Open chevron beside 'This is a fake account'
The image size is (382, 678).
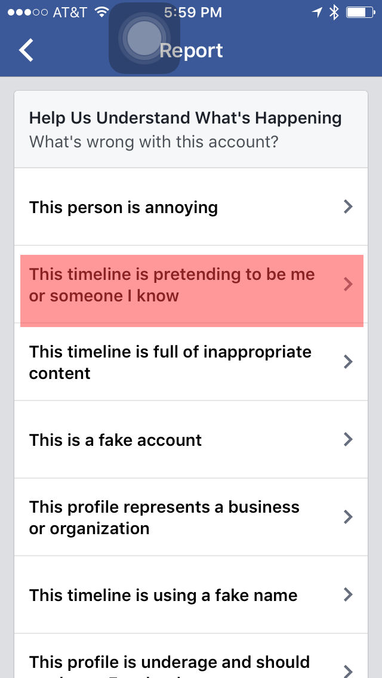[x=348, y=439]
